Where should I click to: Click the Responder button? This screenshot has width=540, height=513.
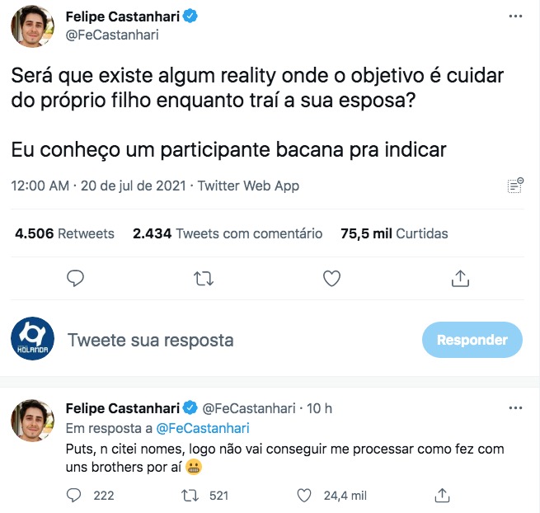(472, 340)
